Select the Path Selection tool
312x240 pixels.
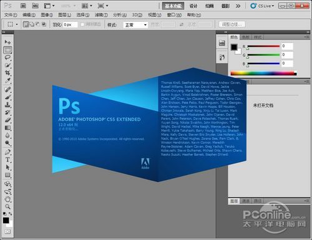pyautogui.click(x=7, y=167)
